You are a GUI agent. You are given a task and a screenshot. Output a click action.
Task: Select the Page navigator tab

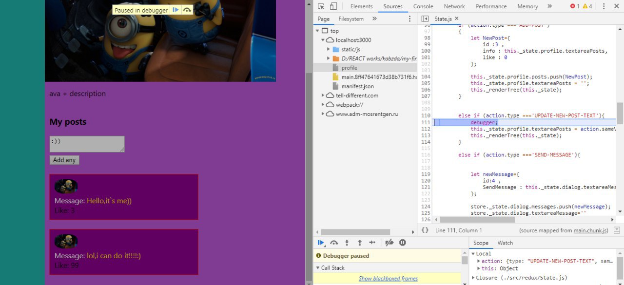pos(324,19)
